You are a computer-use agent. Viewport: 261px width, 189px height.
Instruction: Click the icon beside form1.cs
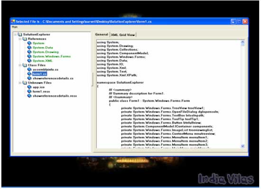click(29, 74)
